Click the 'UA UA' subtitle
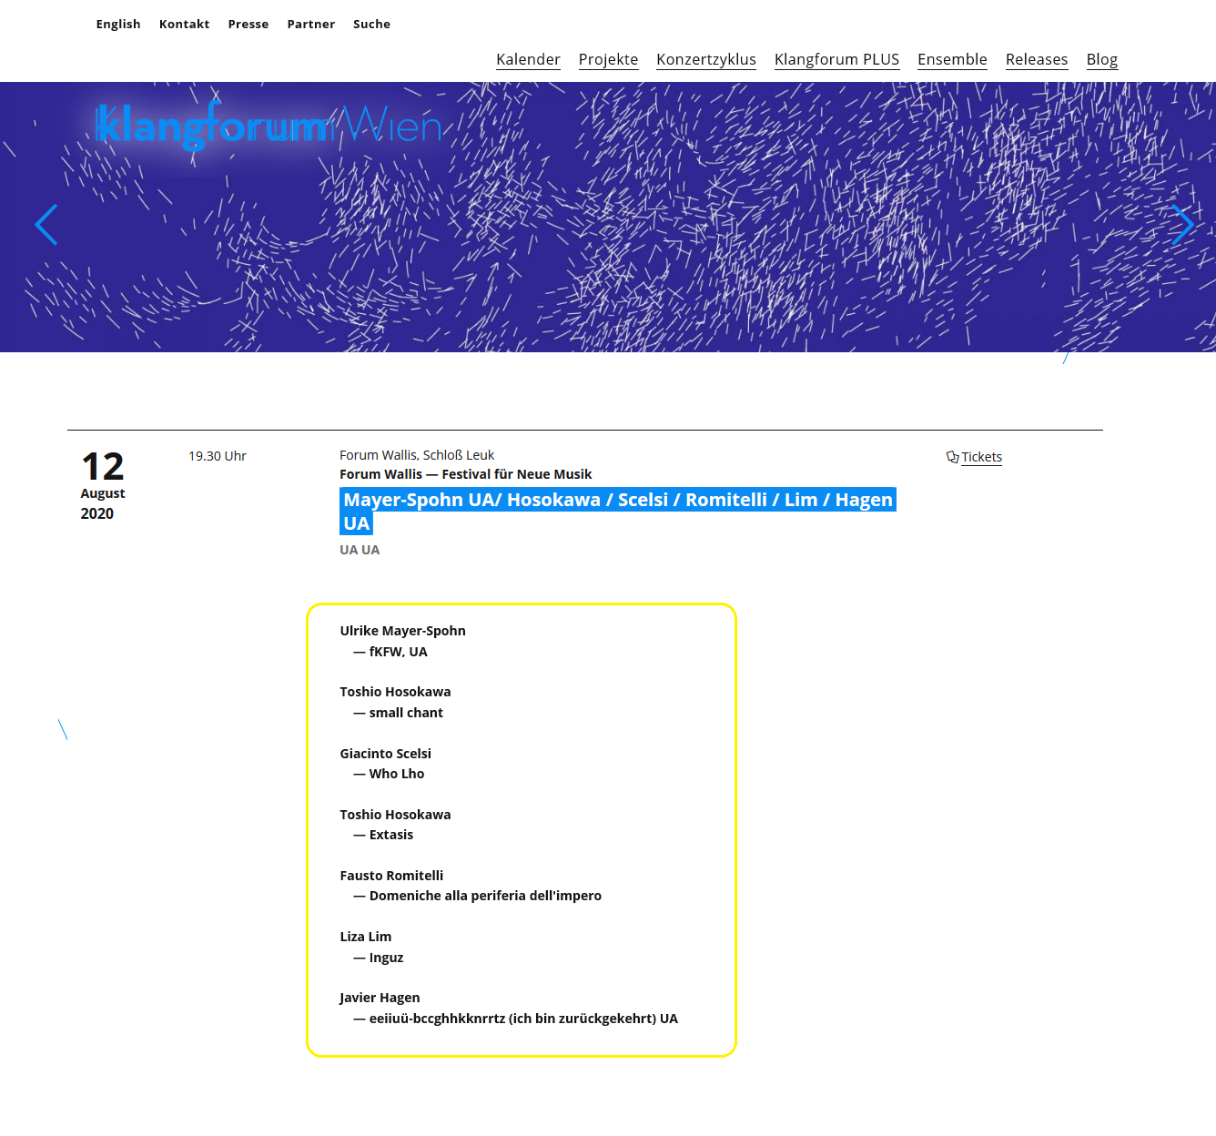The width and height of the screenshot is (1216, 1136). click(x=360, y=550)
